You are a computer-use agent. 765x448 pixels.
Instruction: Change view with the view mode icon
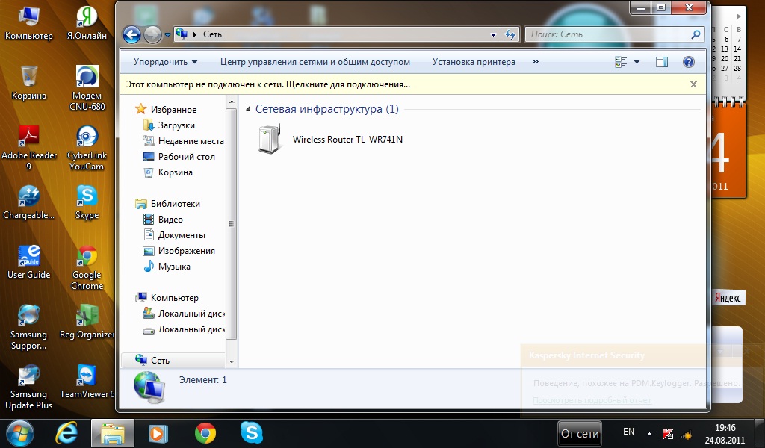click(x=621, y=62)
